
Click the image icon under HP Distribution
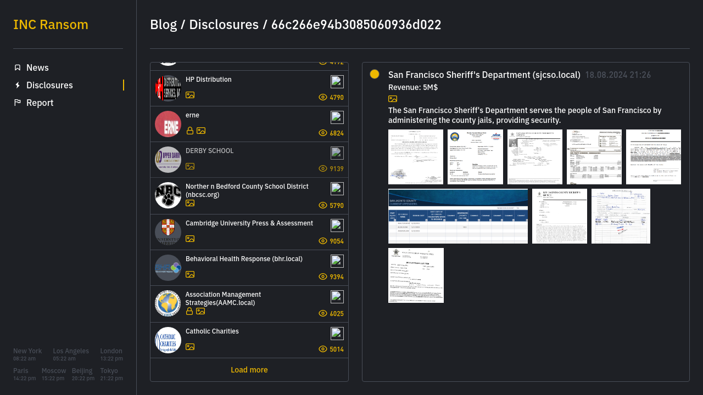(x=190, y=95)
